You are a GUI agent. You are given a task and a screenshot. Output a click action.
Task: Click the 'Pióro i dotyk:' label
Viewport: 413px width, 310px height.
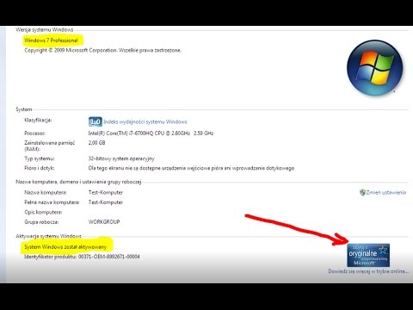pyautogui.click(x=40, y=168)
